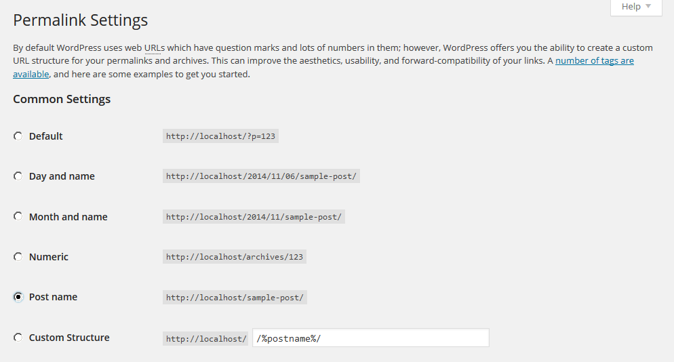Select the Default permalink radio button
The width and height of the screenshot is (674, 362).
pyautogui.click(x=18, y=136)
